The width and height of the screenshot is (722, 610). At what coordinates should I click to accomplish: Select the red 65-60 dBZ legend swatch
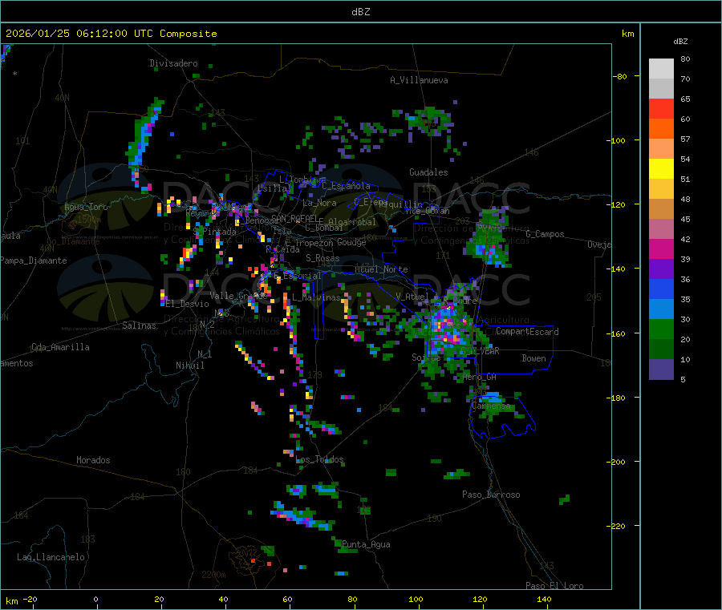click(x=661, y=108)
